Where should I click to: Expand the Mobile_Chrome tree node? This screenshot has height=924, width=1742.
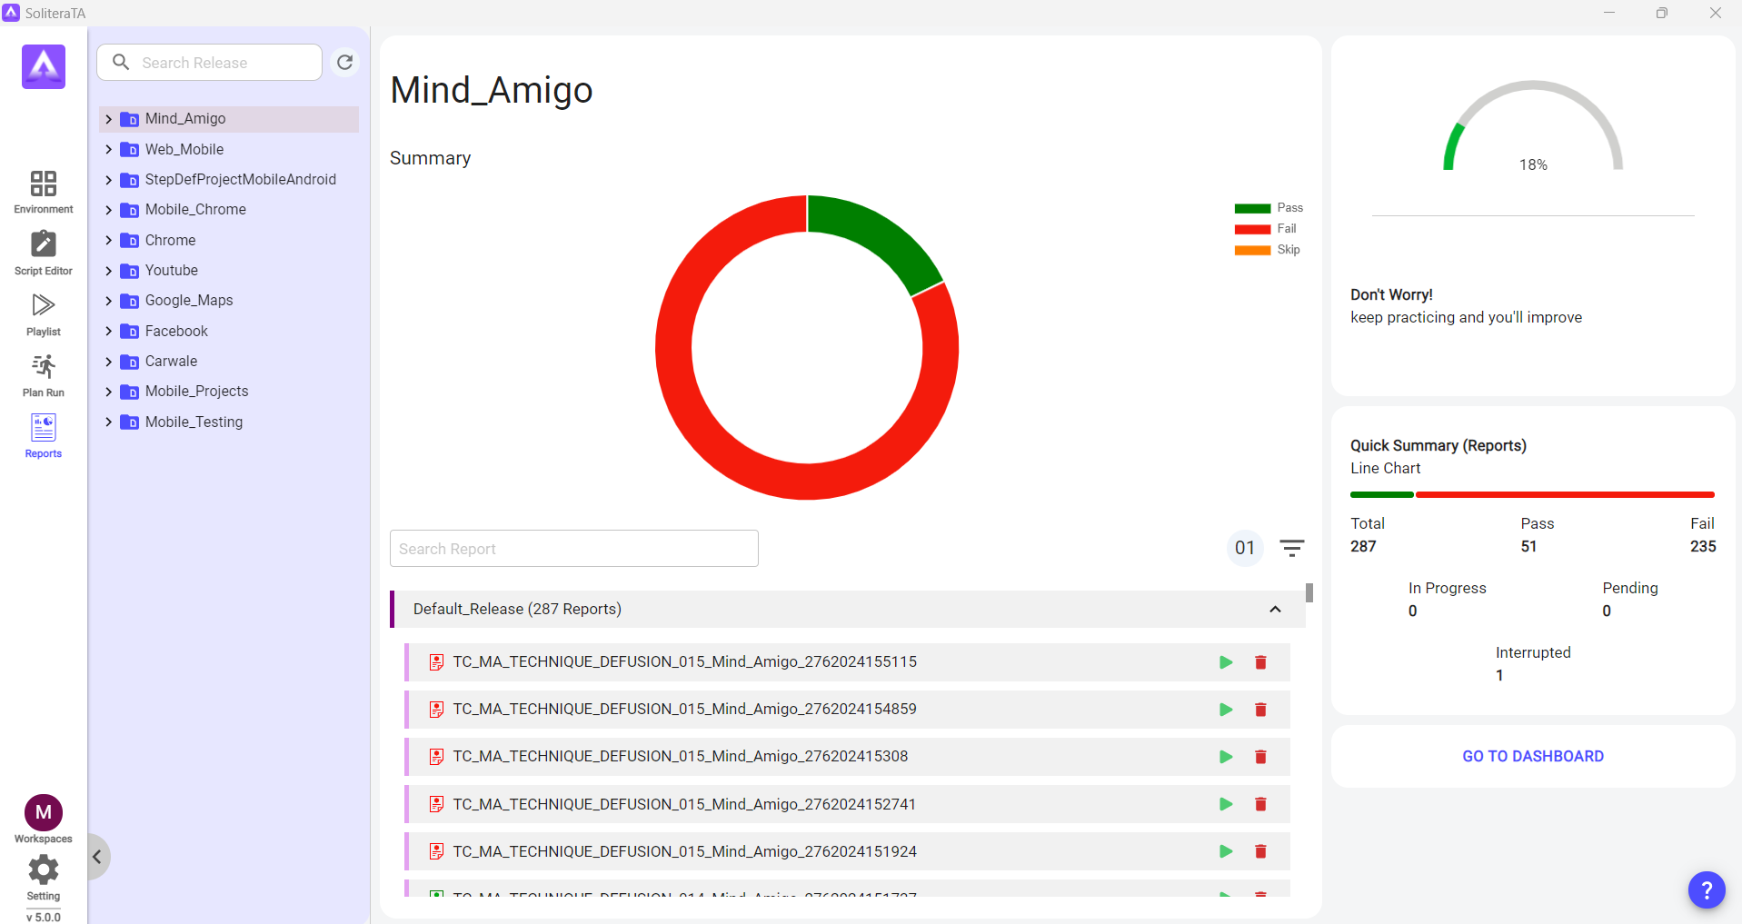(x=108, y=210)
